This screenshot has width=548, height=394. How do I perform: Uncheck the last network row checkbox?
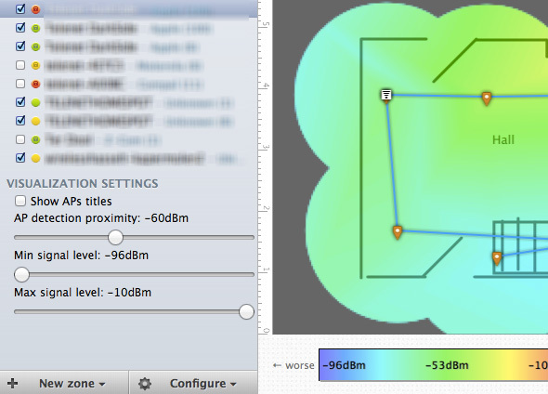click(x=20, y=158)
